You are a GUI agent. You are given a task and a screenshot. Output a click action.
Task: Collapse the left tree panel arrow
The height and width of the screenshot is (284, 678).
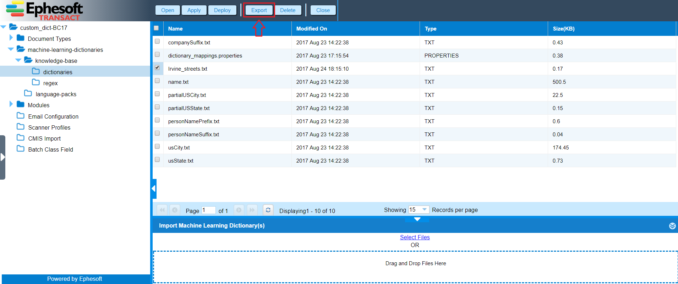click(x=154, y=189)
